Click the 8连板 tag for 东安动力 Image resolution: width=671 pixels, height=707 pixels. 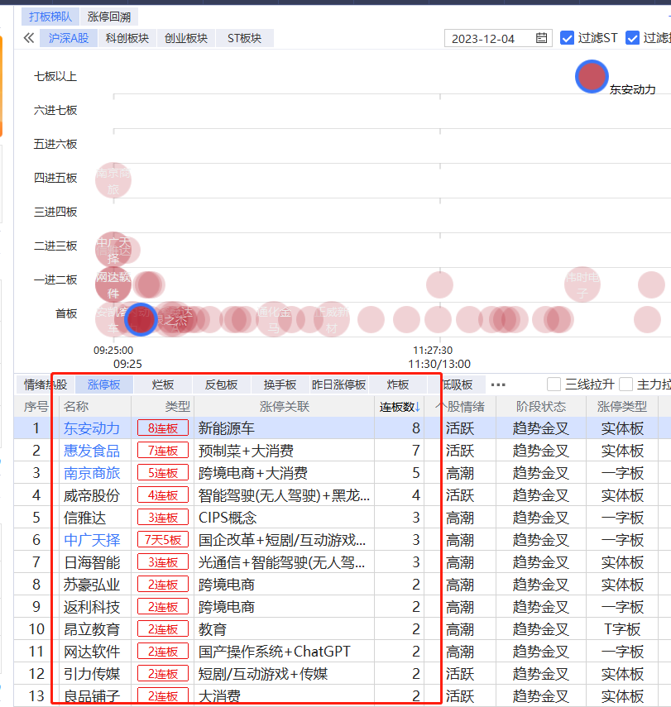point(163,428)
